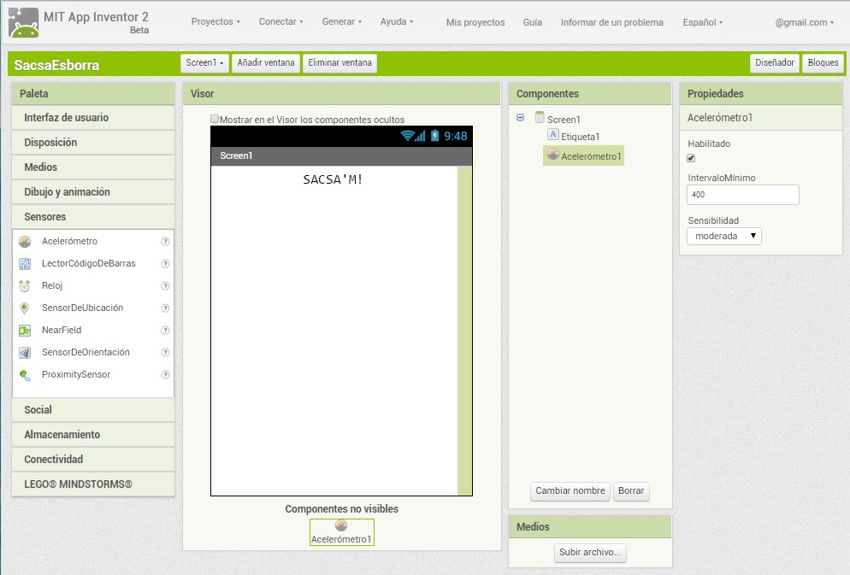This screenshot has height=575, width=850.
Task: Open the Conectar menu
Action: pos(280,21)
